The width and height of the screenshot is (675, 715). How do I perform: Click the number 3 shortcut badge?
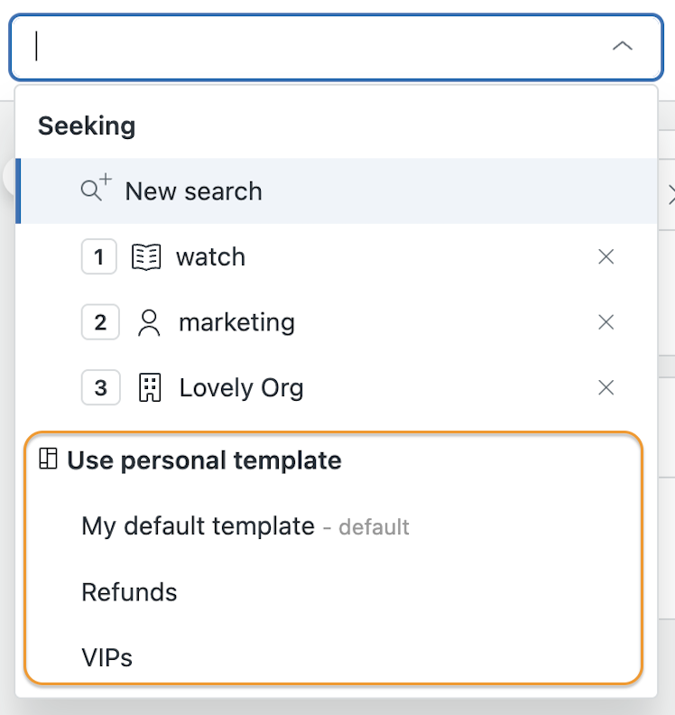point(101,387)
